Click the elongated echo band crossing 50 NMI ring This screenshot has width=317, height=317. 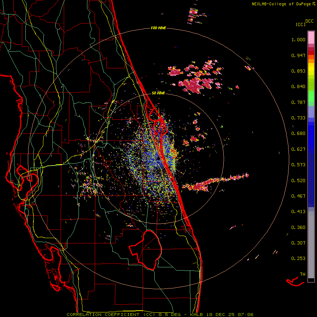215,182
